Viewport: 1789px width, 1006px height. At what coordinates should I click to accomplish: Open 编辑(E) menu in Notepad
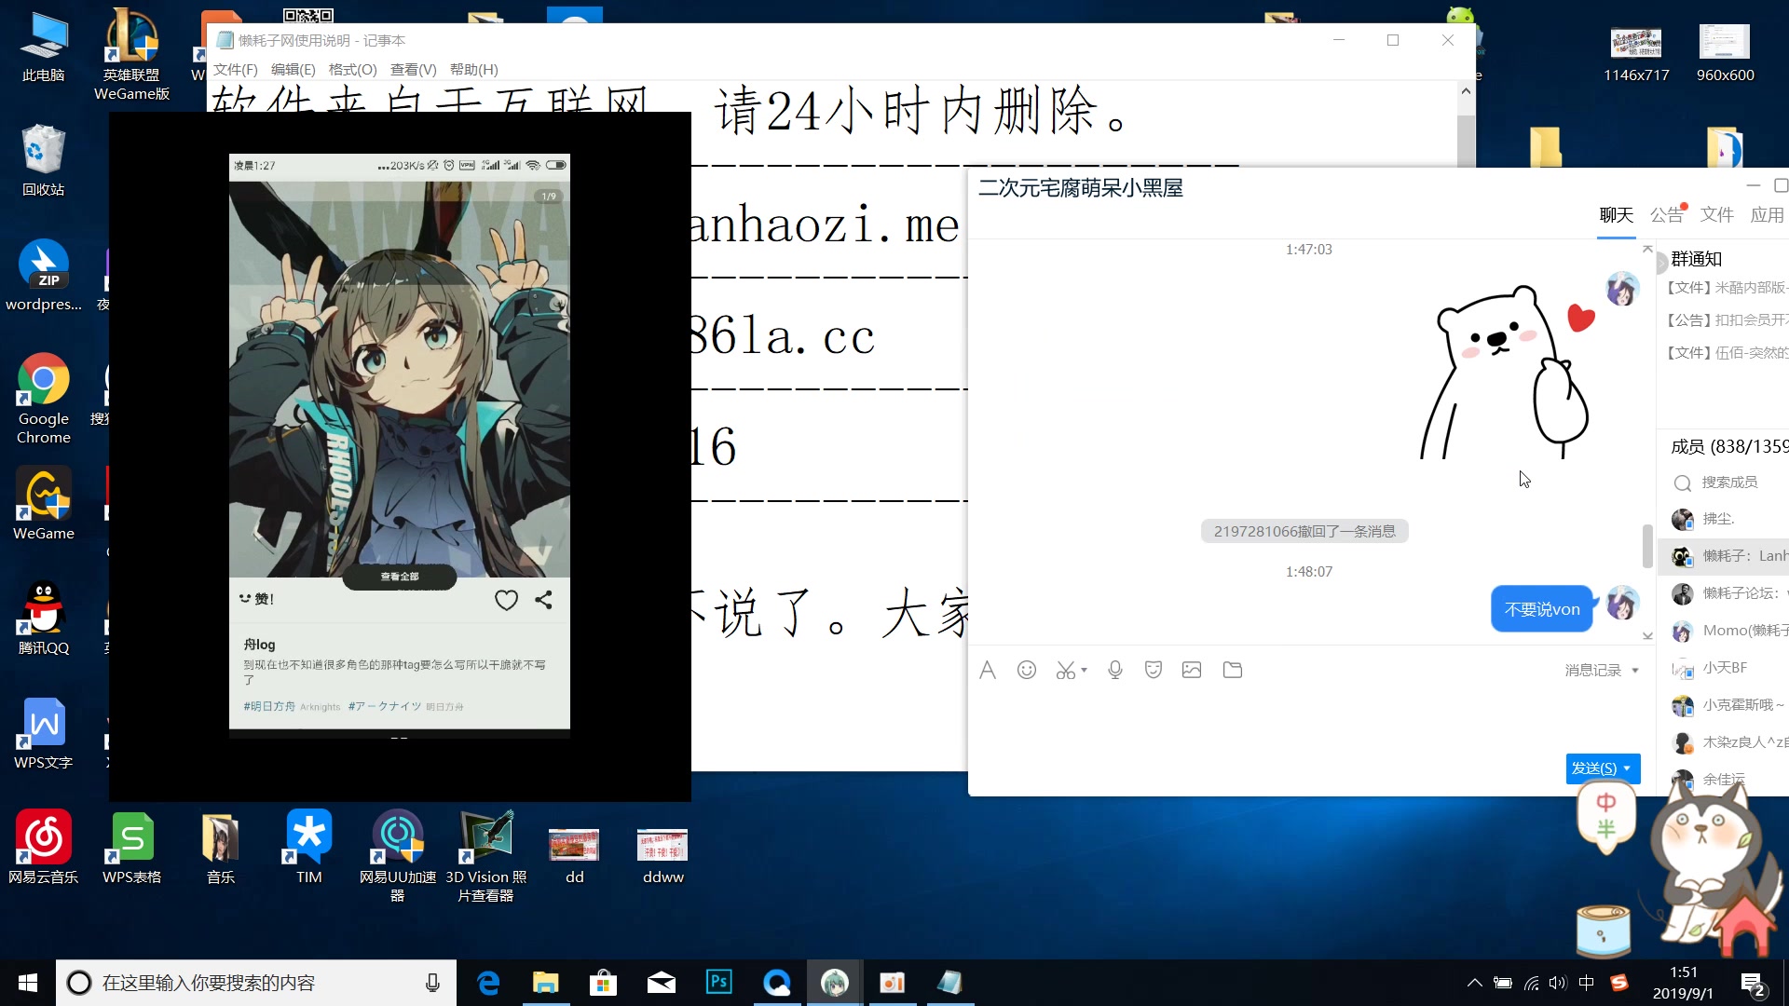pyautogui.click(x=293, y=70)
